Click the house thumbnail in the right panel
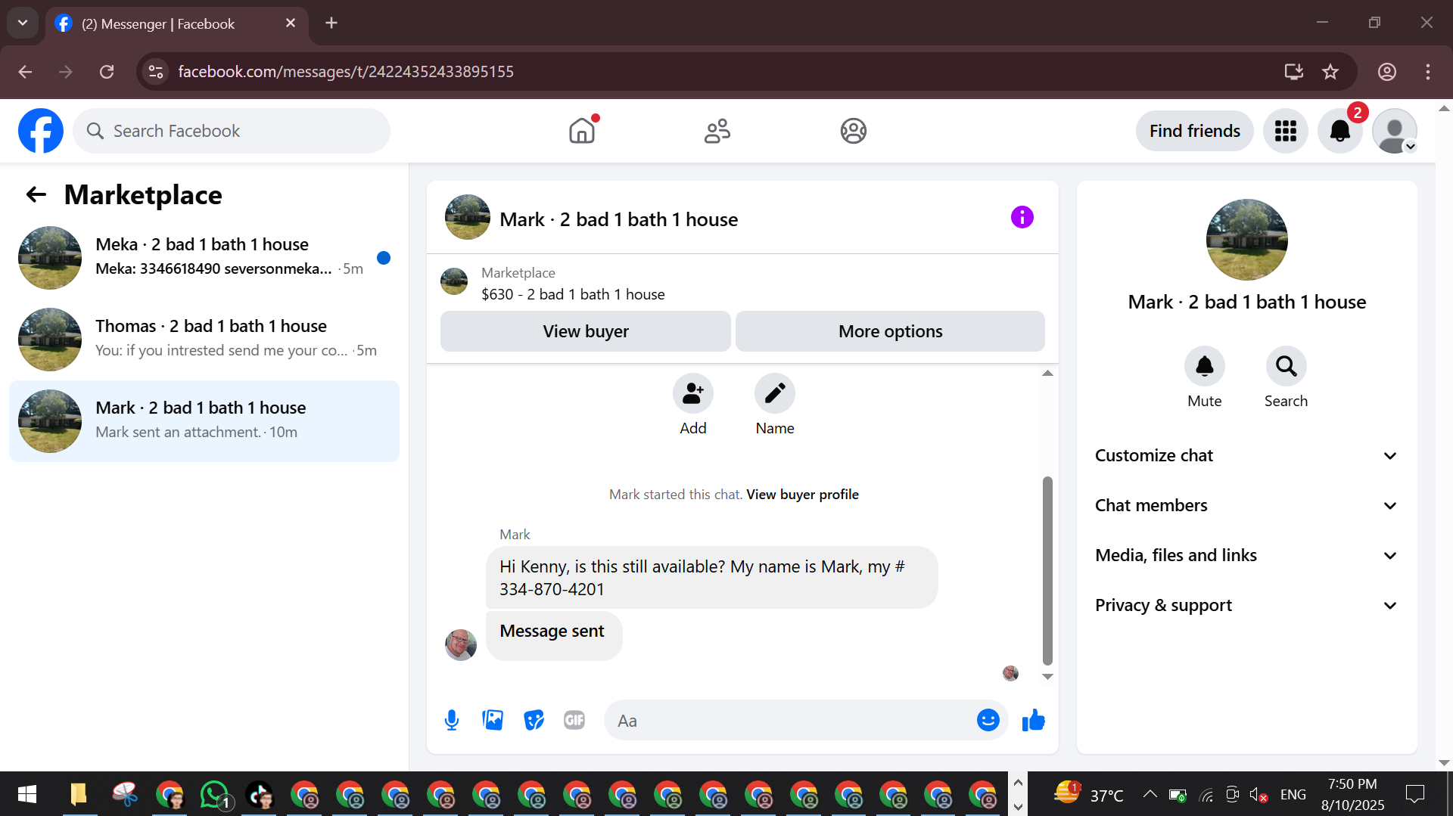Viewport: 1453px width, 816px height. [x=1246, y=240]
